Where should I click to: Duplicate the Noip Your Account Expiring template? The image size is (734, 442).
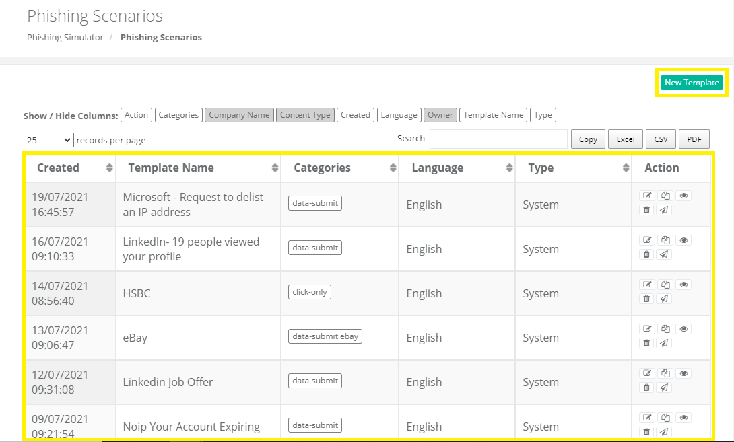click(665, 418)
